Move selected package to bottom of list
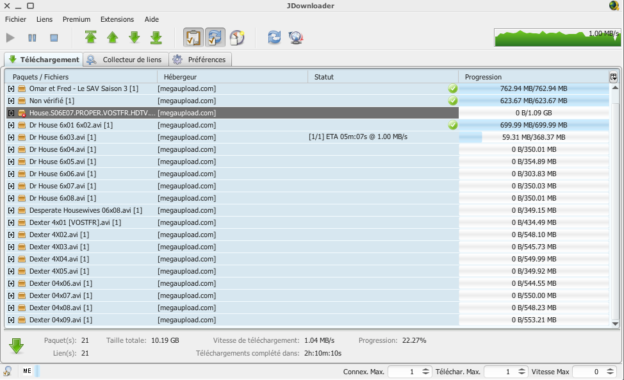 (156, 37)
